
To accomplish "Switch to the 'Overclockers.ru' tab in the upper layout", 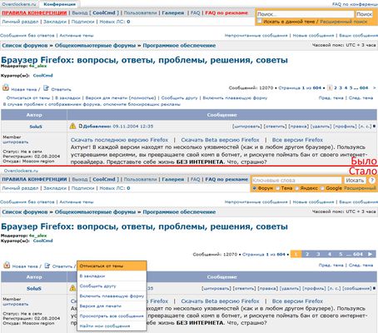I will coord(19,4).
